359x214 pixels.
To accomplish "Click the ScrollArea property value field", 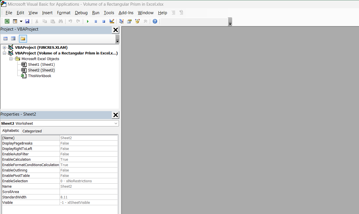I will tap(89, 192).
